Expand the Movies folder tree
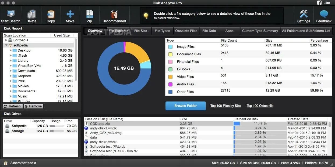Screen dimensions: 335x167 click(x=11, y=86)
